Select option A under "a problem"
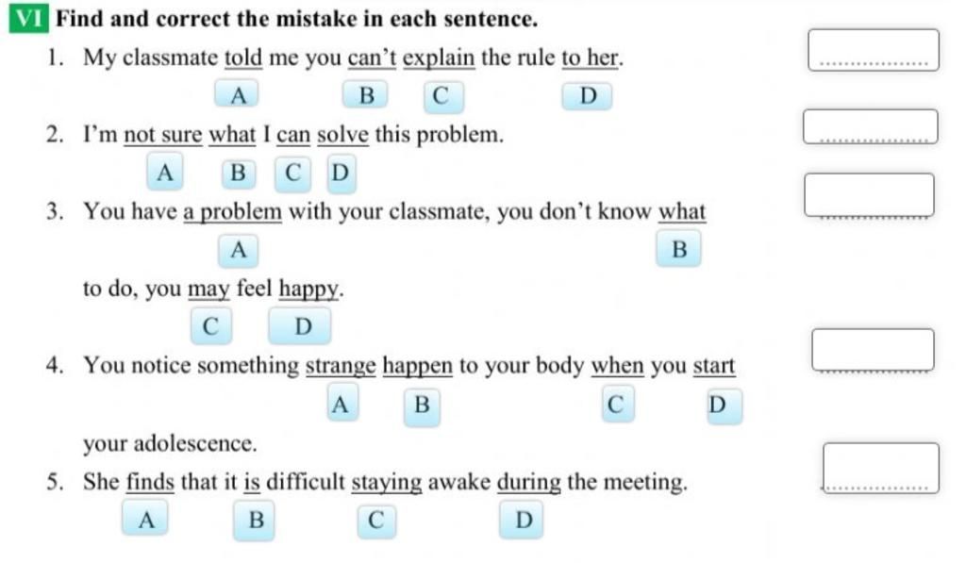The height and width of the screenshot is (563, 966). click(239, 251)
